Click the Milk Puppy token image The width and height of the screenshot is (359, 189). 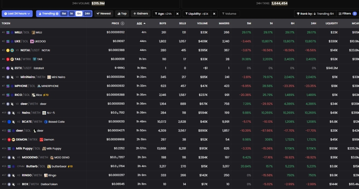(x=44, y=148)
